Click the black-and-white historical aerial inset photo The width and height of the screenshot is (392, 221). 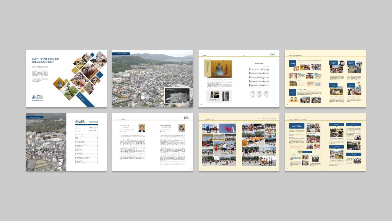click(177, 95)
